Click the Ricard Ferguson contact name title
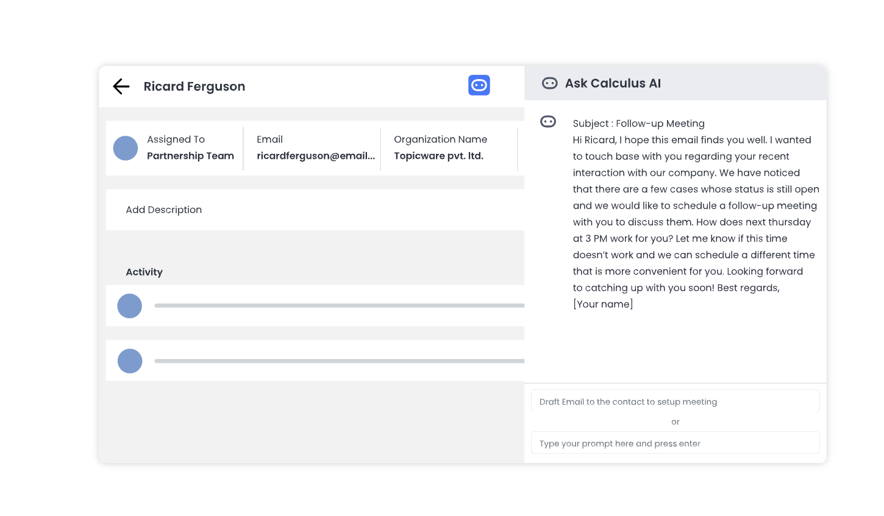The image size is (884, 516). coord(194,86)
